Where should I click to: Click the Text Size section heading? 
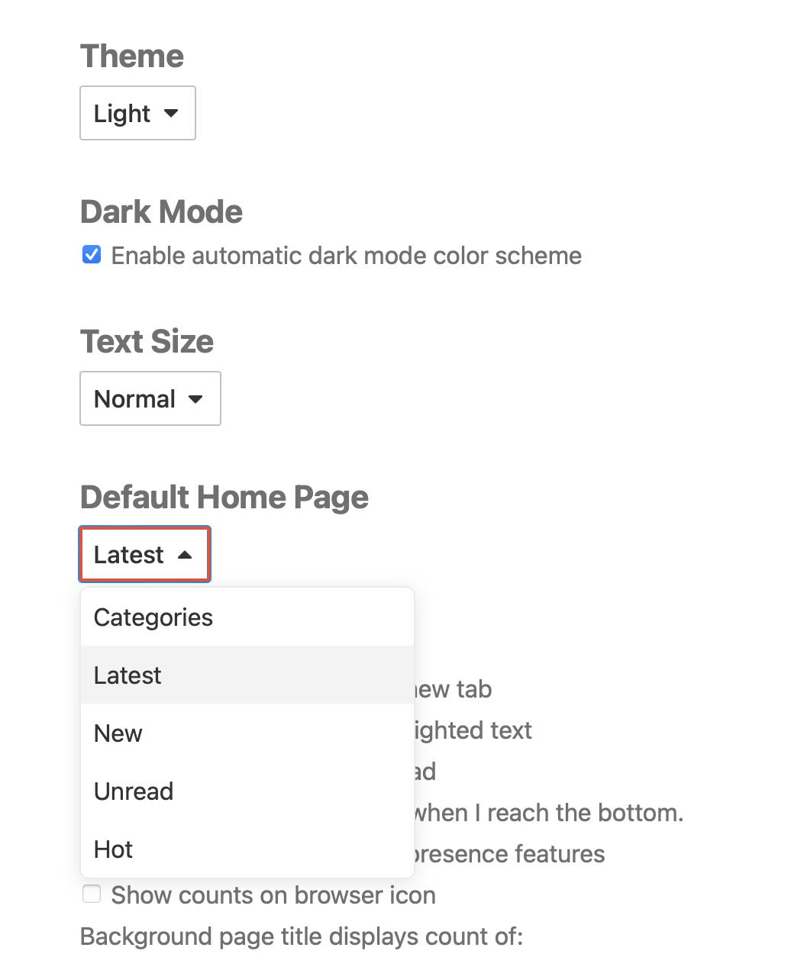[147, 342]
